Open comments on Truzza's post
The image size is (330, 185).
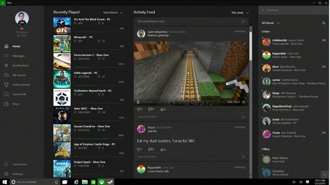(151, 149)
